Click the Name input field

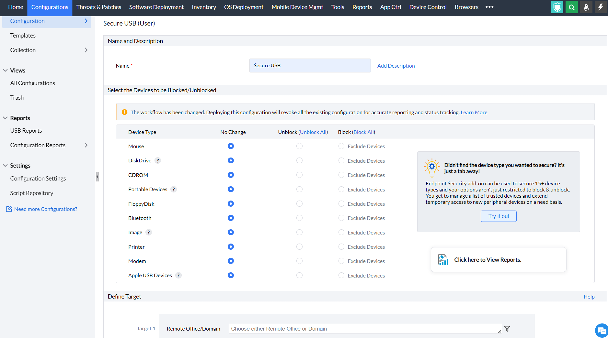[x=310, y=66]
